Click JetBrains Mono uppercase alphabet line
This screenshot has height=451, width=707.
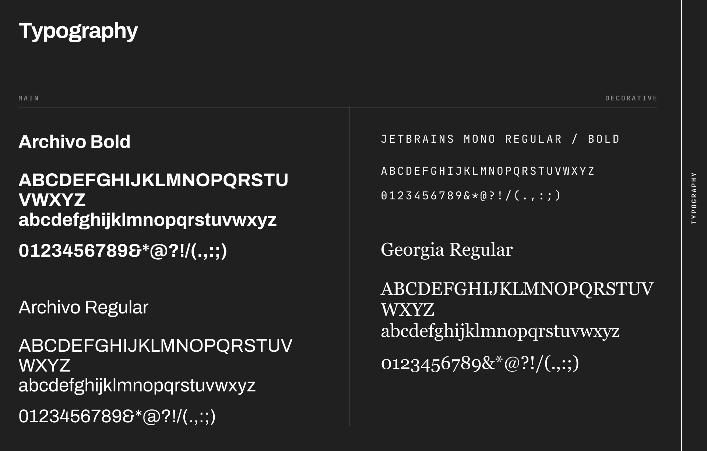tap(488, 171)
